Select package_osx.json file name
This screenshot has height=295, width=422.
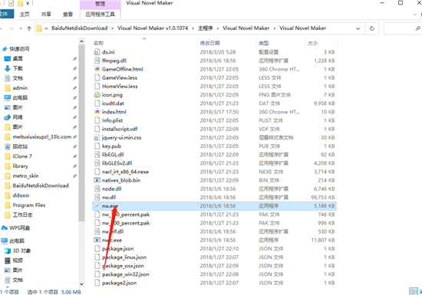pos(123,266)
